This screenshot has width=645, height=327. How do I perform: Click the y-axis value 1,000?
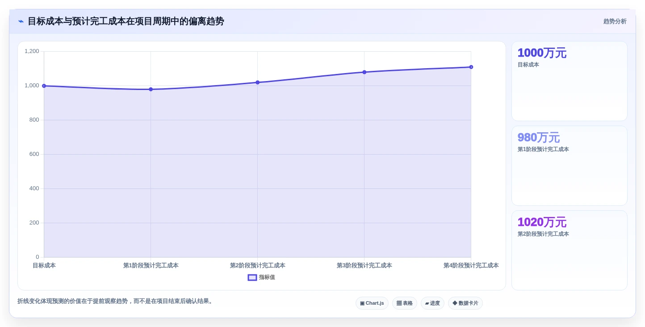pos(32,86)
